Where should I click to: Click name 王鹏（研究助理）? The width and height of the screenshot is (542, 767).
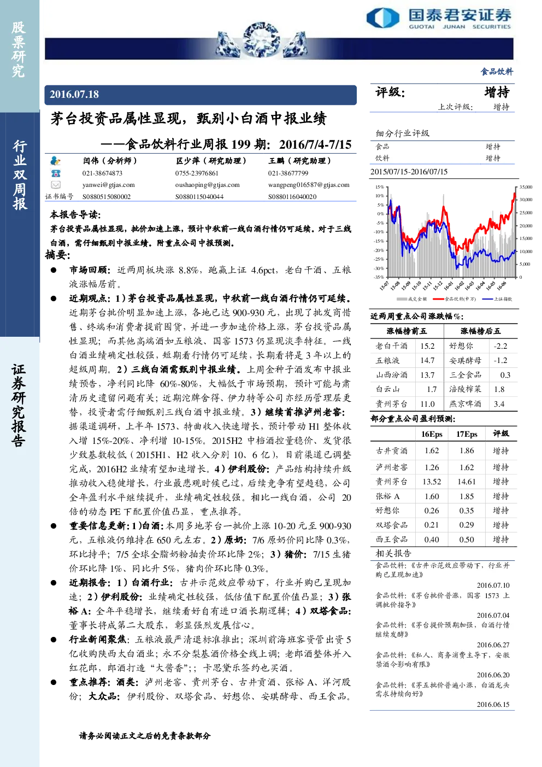coord(299,161)
